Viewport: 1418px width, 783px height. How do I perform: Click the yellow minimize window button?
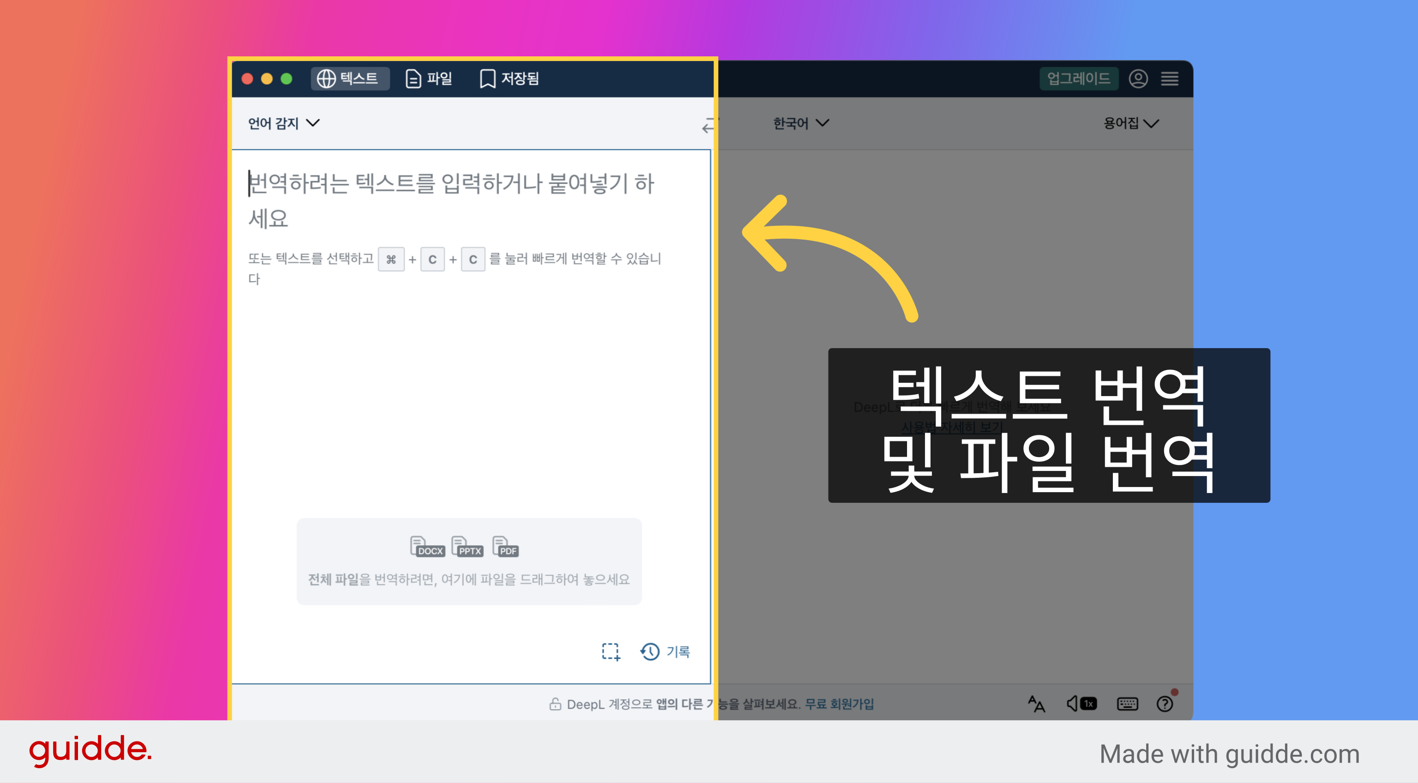[x=266, y=79]
